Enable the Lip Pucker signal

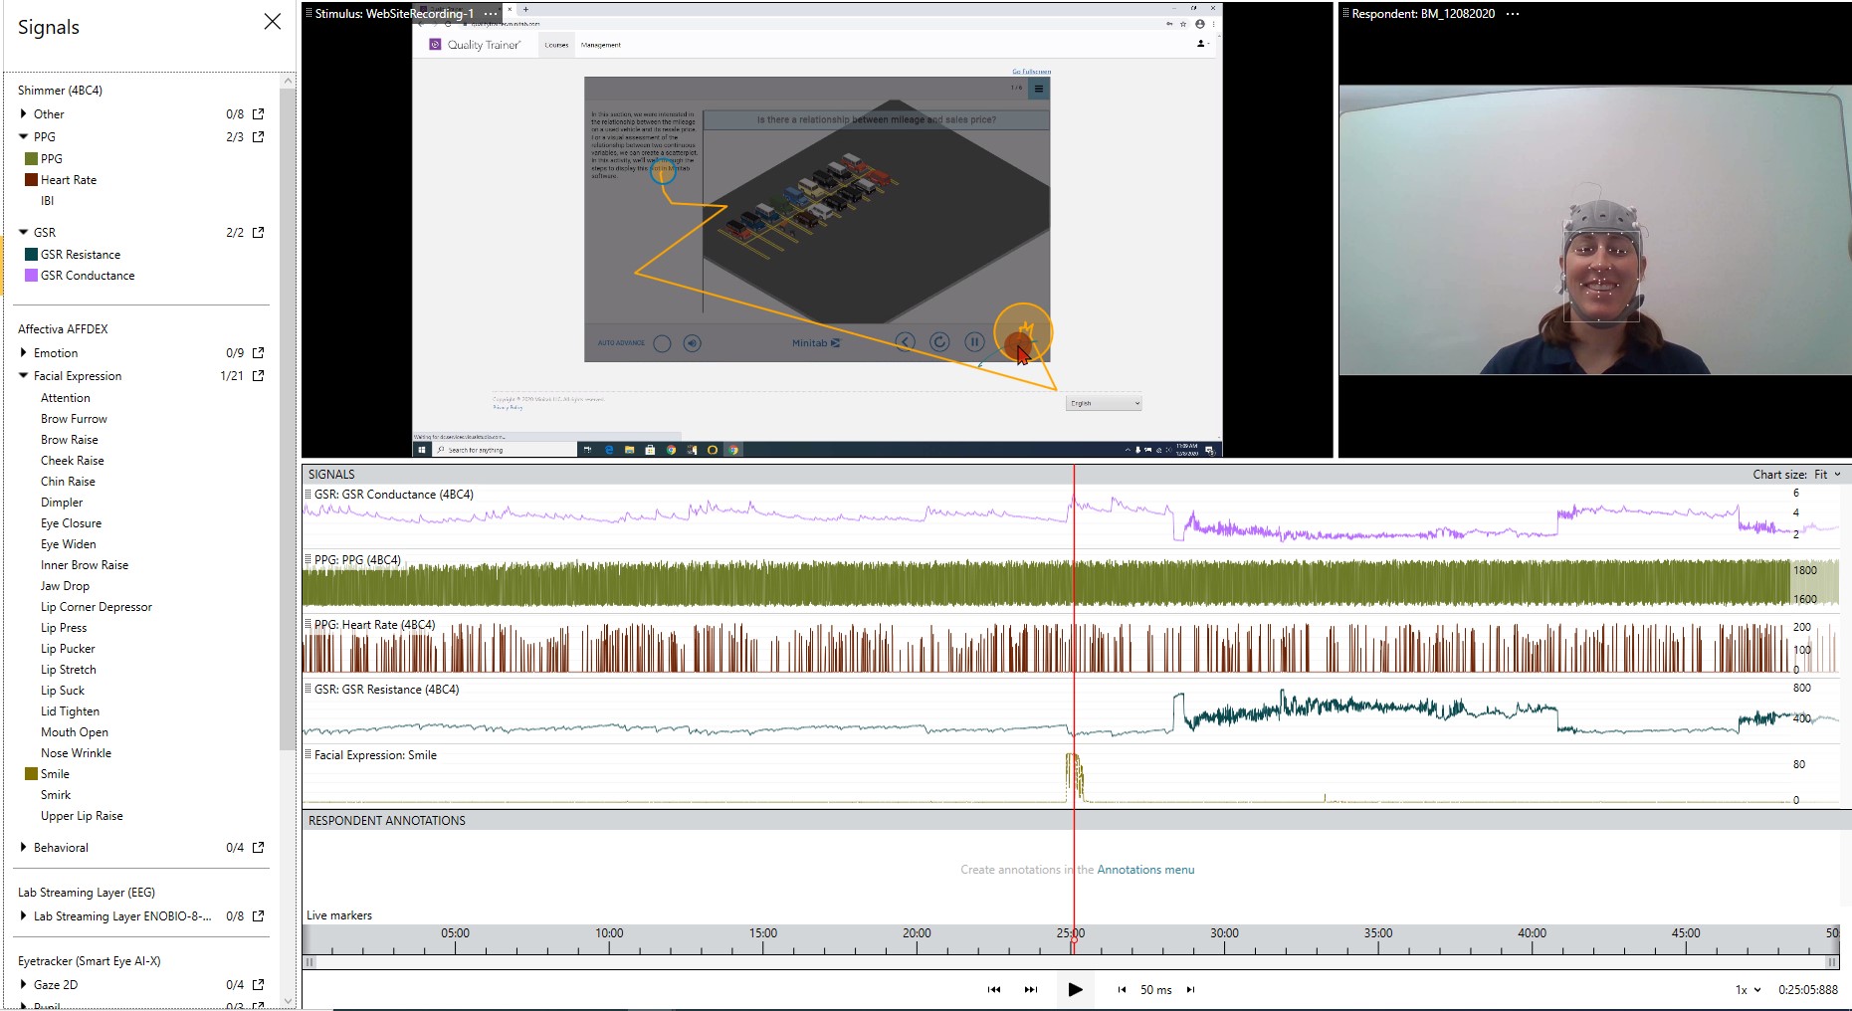pyautogui.click(x=68, y=648)
